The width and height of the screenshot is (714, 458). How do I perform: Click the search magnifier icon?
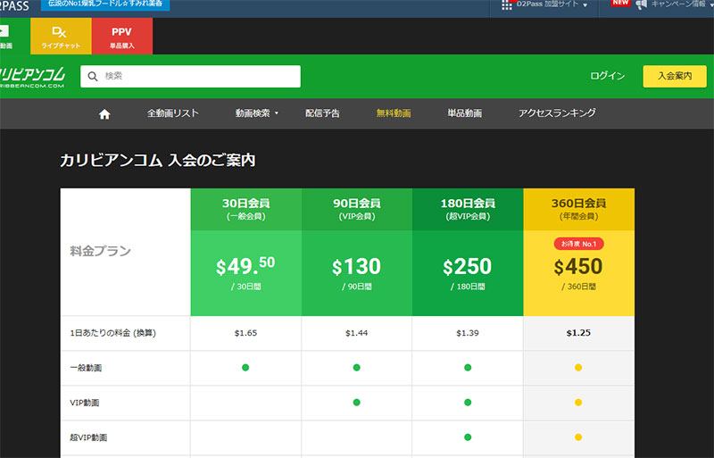(93, 76)
